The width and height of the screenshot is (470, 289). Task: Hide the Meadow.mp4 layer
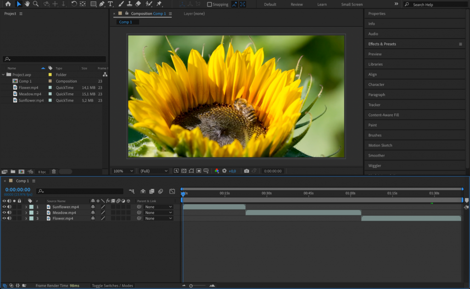4,212
